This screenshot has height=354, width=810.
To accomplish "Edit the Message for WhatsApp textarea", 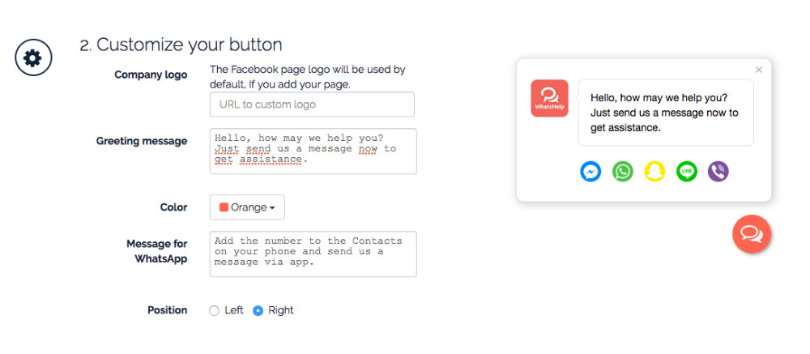I will tap(313, 254).
